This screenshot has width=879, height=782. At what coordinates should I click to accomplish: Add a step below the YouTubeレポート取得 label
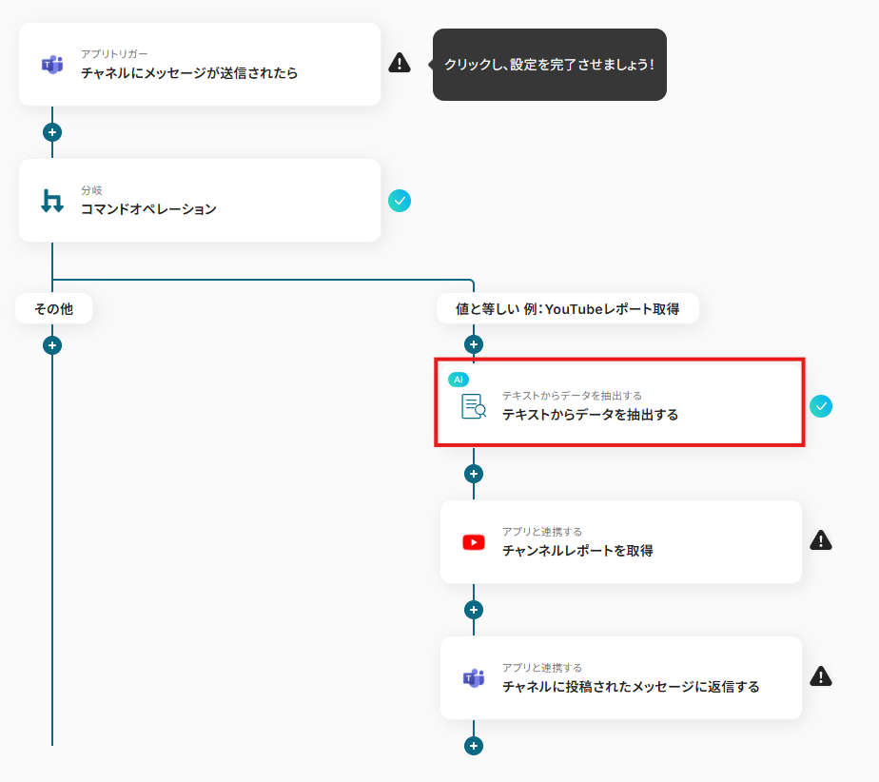[x=474, y=344]
